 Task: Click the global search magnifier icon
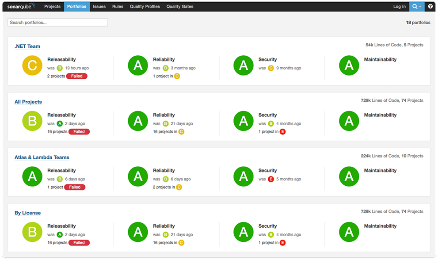(415, 6)
